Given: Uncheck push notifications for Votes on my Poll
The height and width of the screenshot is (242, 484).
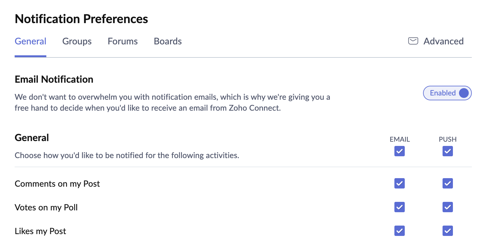Looking at the screenshot, I should coord(447,207).
